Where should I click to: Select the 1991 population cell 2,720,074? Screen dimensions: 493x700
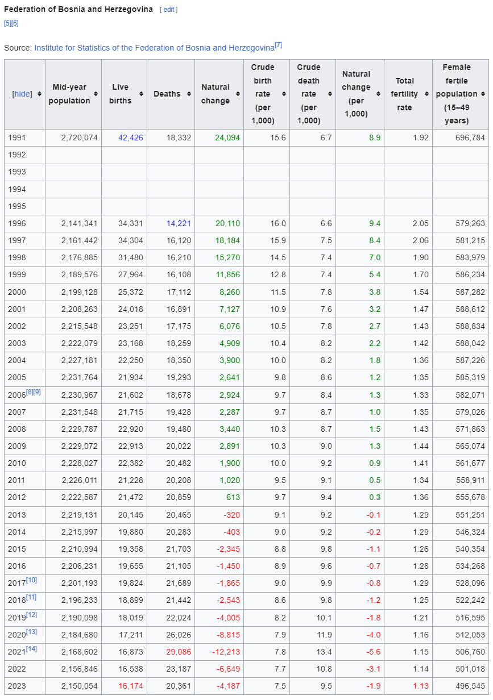click(73, 137)
